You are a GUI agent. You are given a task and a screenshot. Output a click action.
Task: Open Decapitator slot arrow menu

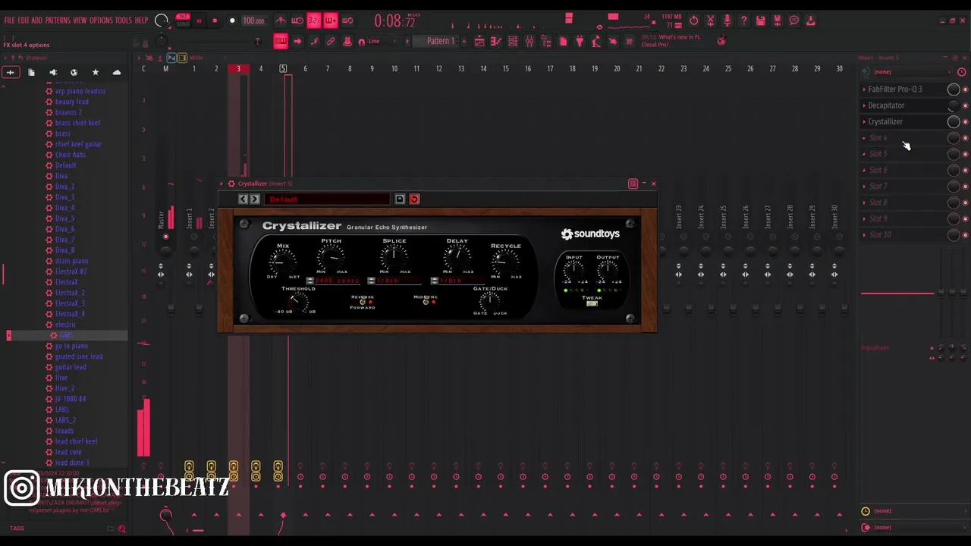click(864, 105)
